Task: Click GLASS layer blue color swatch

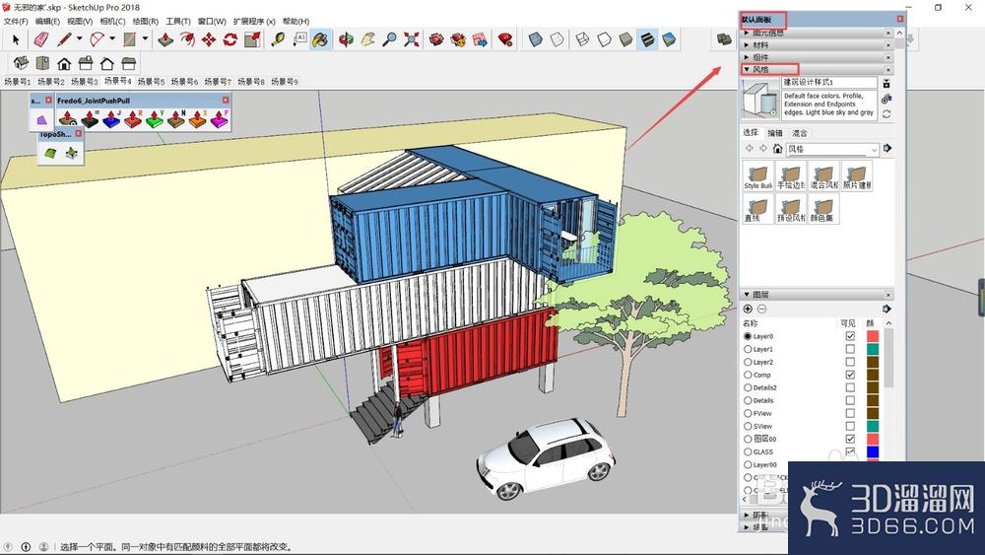Action: (873, 451)
